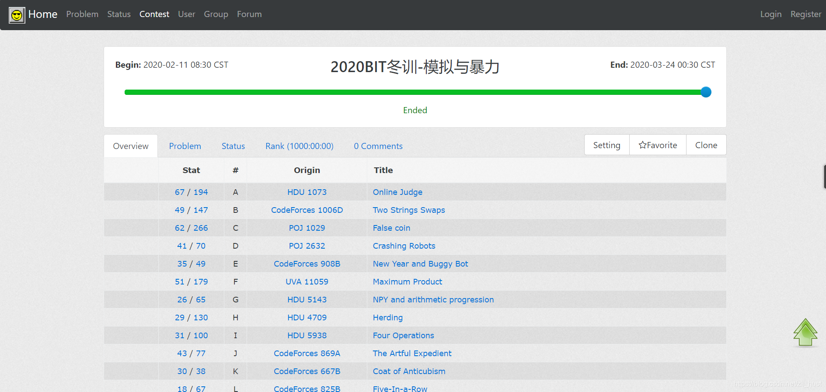The height and width of the screenshot is (392, 826).
Task: Click the green contest progress bar
Action: pos(415,92)
